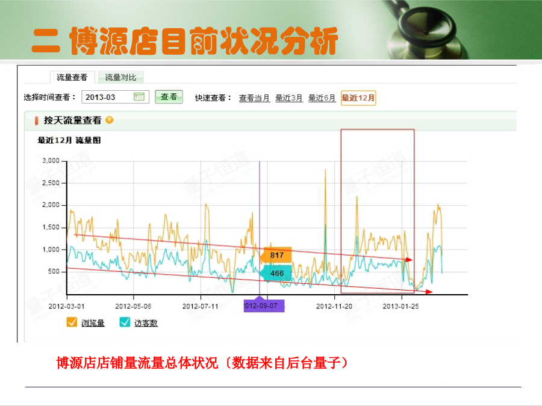Switch to the 流量对比 tab
This screenshot has width=542, height=406.
120,78
